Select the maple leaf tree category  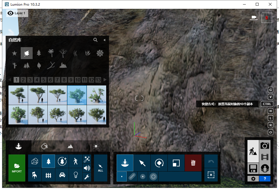27,53
